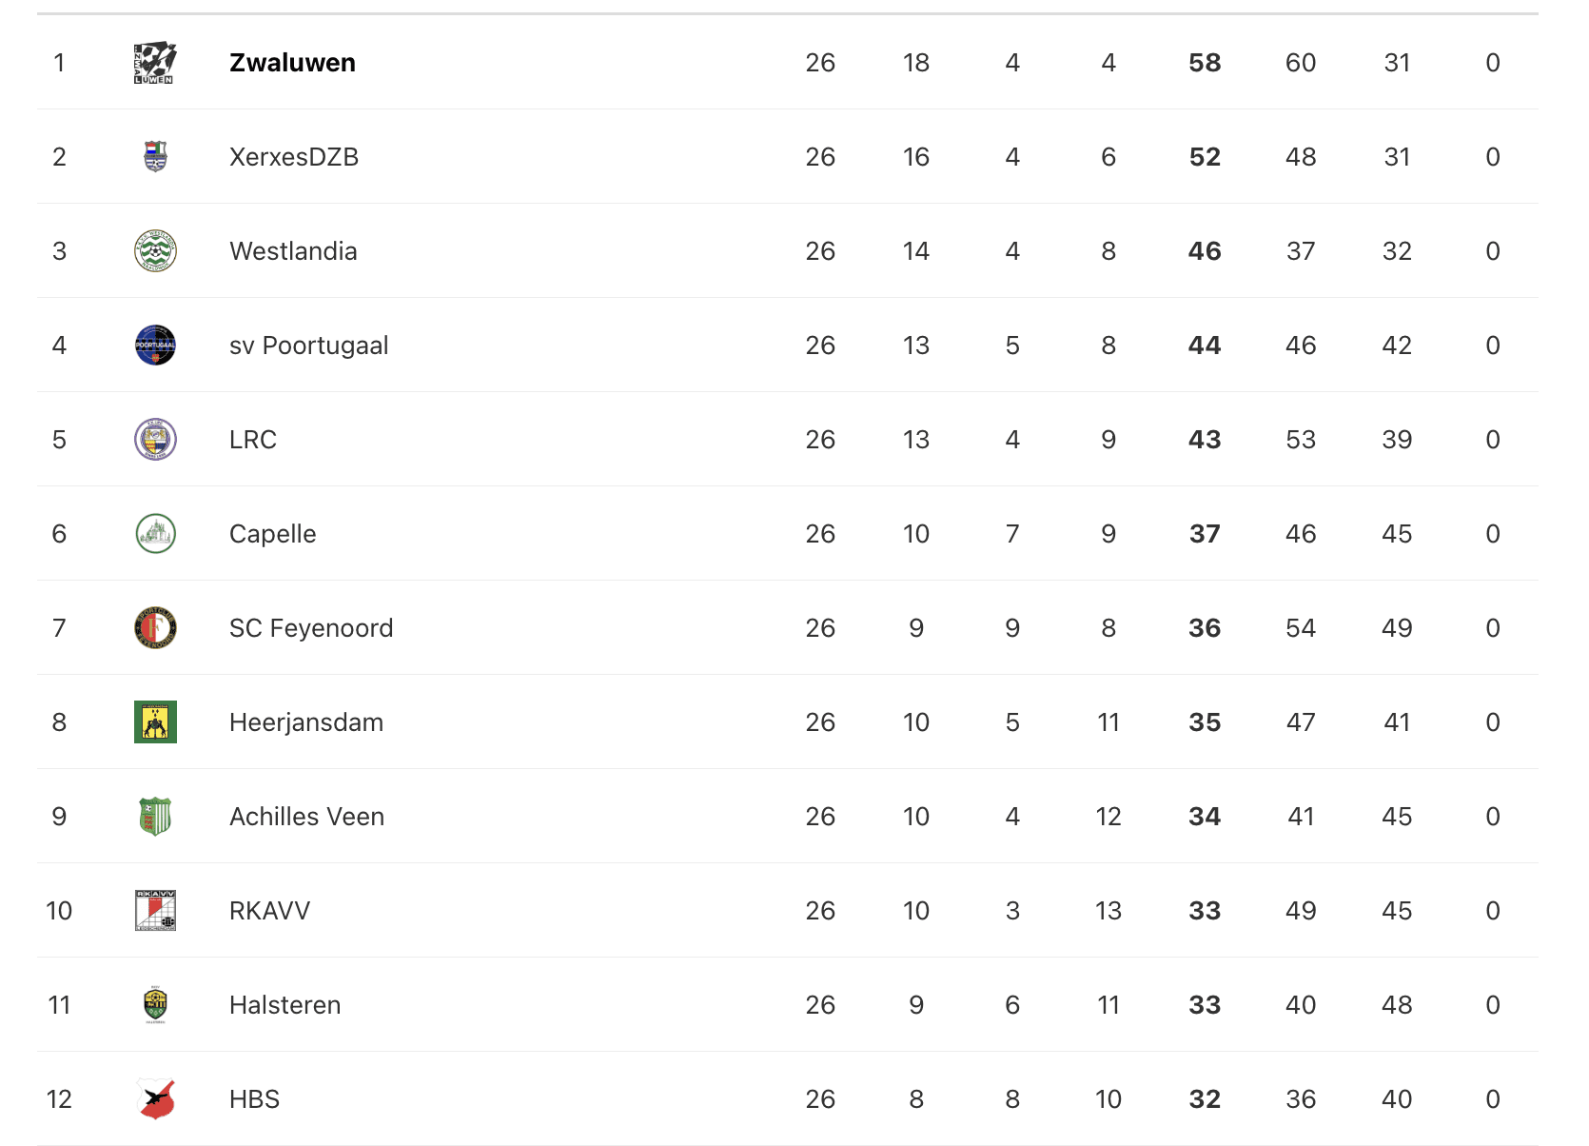Click the Zwaluwen club logo
Viewport: 1589px width, 1146px height.
pos(155,63)
